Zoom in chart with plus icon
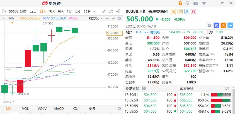Screen dimensions: 235x114 107,18
